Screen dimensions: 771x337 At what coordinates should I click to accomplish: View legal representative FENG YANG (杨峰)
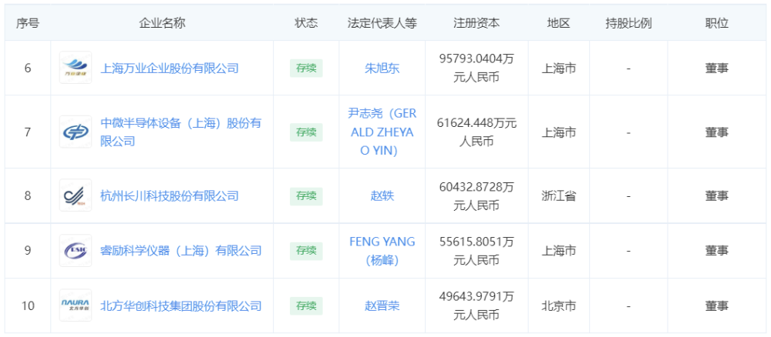pyautogui.click(x=382, y=251)
